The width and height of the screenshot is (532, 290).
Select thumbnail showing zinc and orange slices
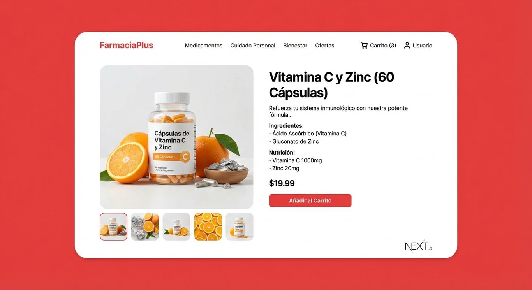pos(145,227)
